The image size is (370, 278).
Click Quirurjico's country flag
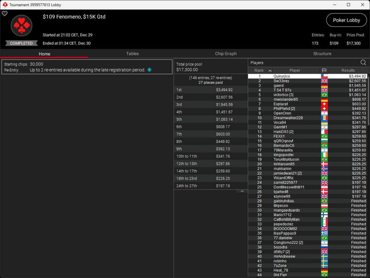pos(324,76)
